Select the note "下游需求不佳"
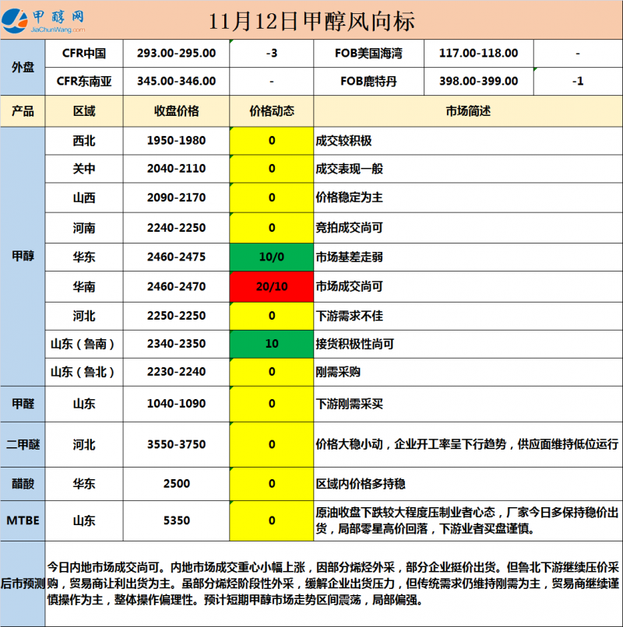Viewport: 623px width, 627px height. tap(349, 316)
